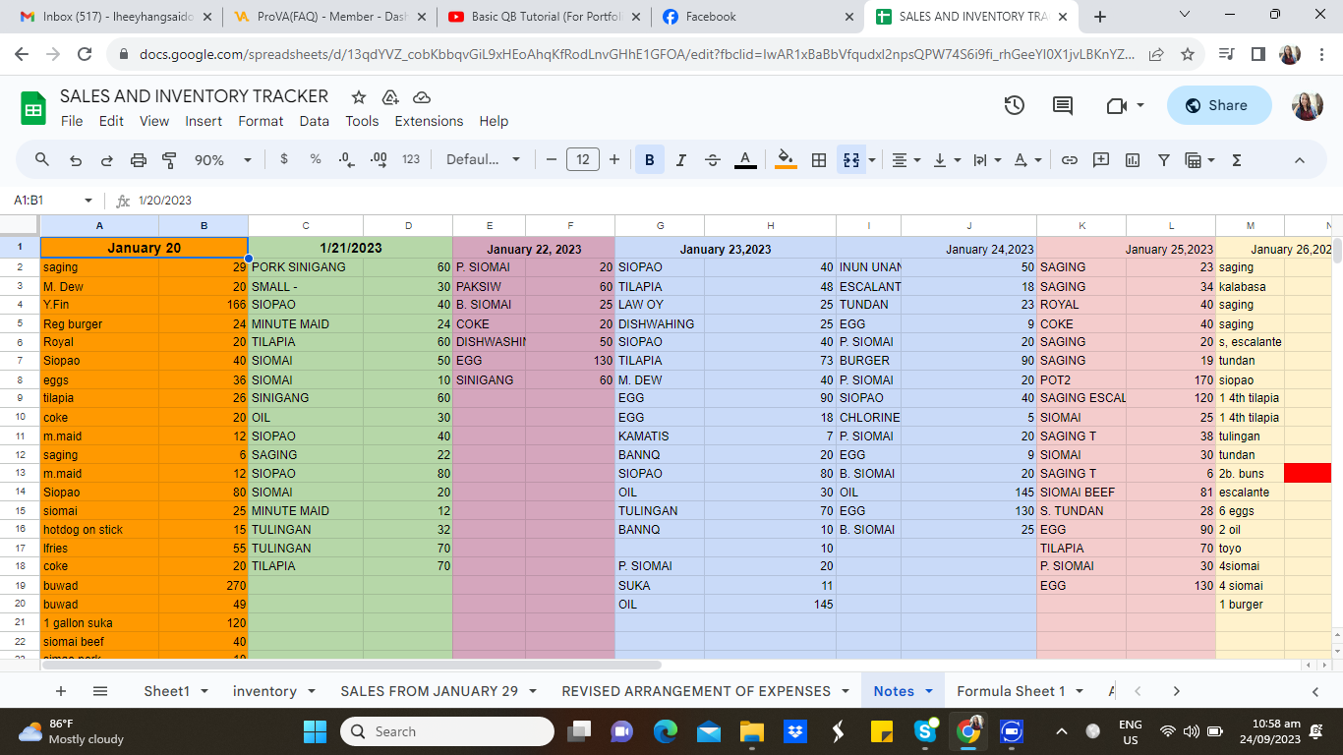Open the Data menu
This screenshot has width=1343, height=755.
[x=315, y=121]
